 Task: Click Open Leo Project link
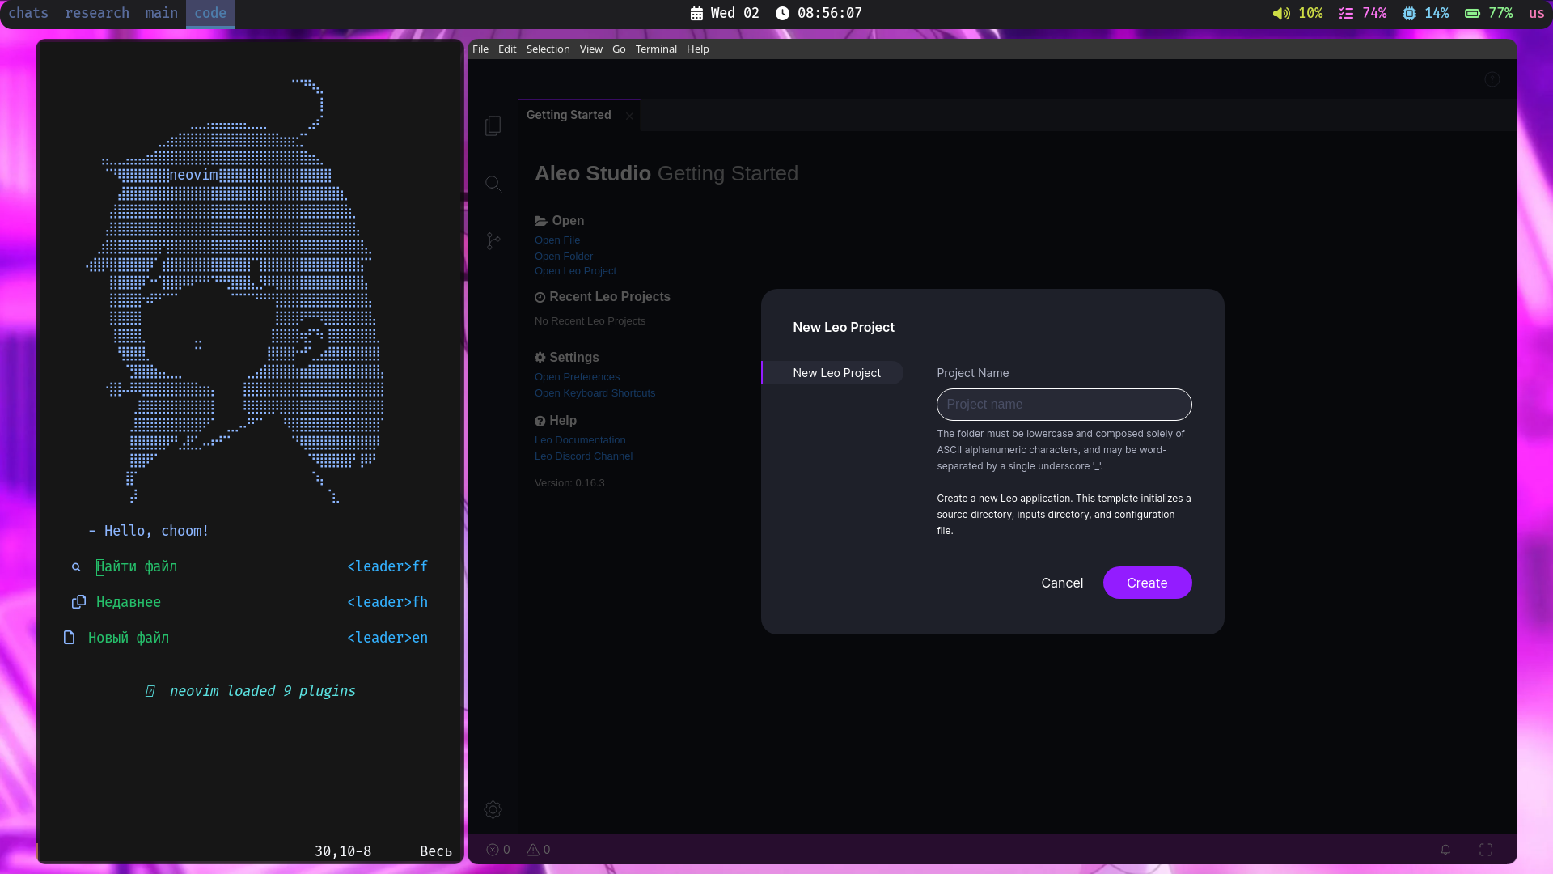[x=575, y=271]
